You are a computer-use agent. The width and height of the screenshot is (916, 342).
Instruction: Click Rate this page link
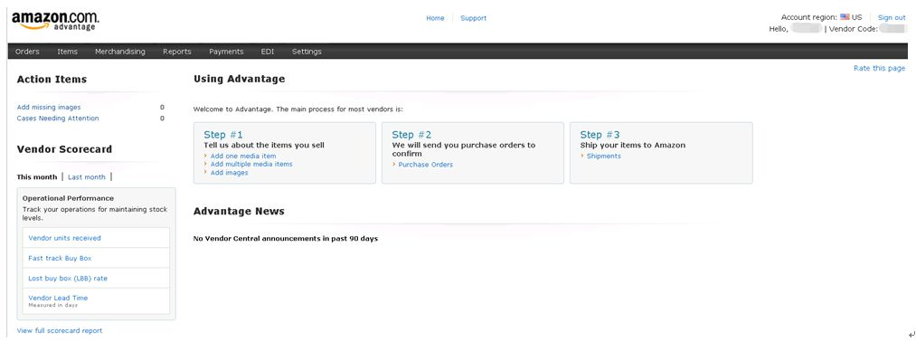coord(879,69)
